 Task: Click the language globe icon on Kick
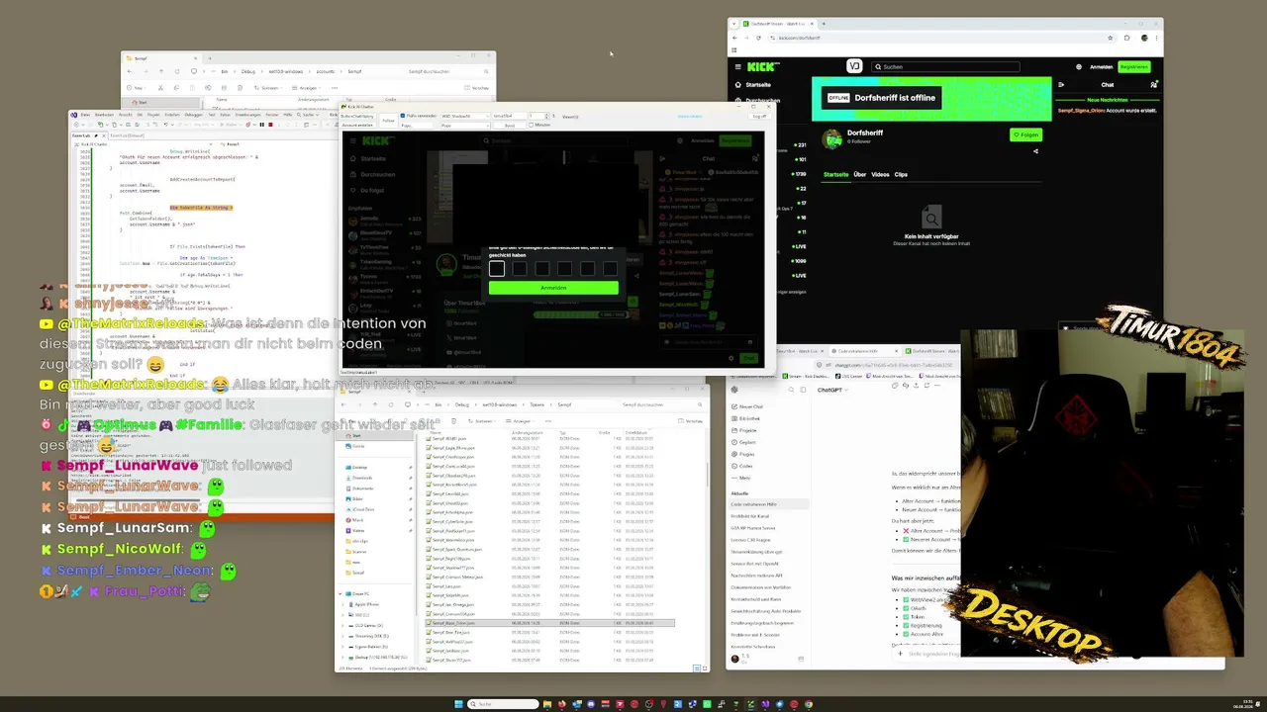pyautogui.click(x=1079, y=67)
